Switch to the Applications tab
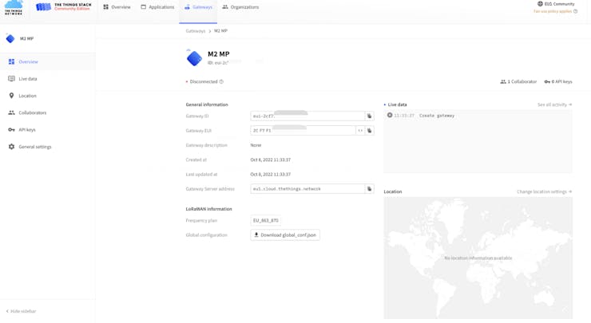591x323 pixels. [157, 7]
